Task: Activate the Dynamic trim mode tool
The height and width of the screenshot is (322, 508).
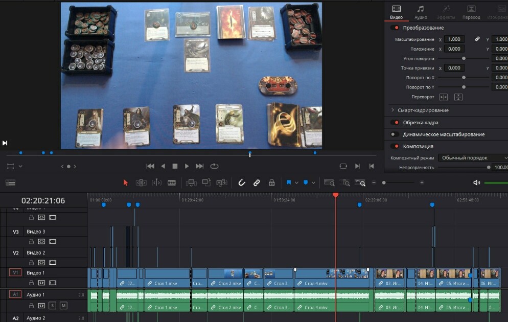Action: [156, 182]
